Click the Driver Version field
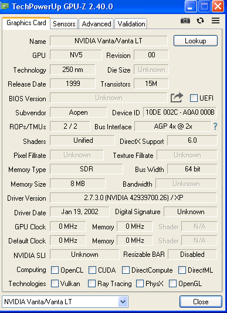Viewport: 227px width, 313px height. tap(133, 198)
